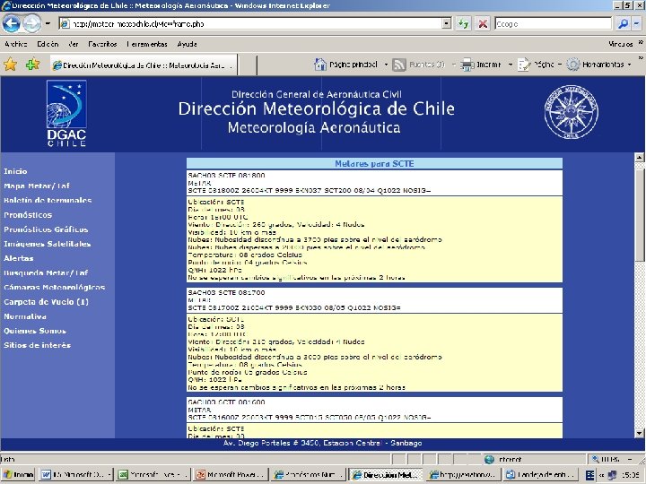Click the SACH03 SCTE 081800 report line
Image resolution: width=646 pixels, height=484 pixels.
[226, 176]
